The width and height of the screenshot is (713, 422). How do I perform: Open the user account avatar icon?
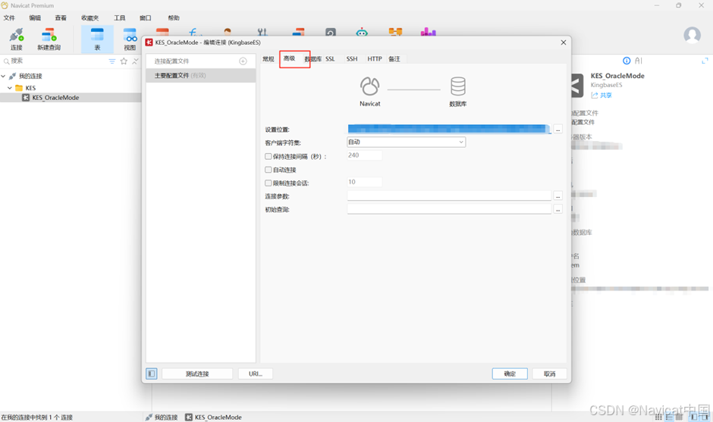pos(692,35)
